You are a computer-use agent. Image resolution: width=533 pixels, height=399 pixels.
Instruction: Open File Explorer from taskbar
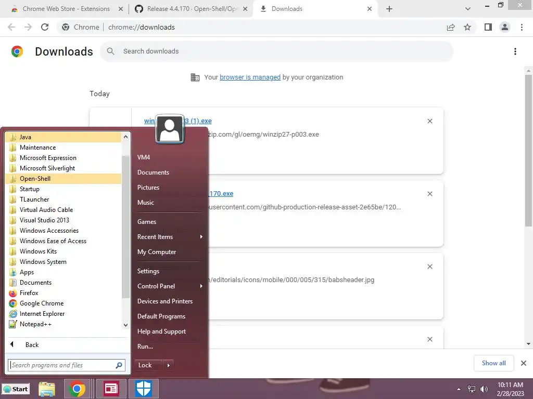click(x=47, y=389)
